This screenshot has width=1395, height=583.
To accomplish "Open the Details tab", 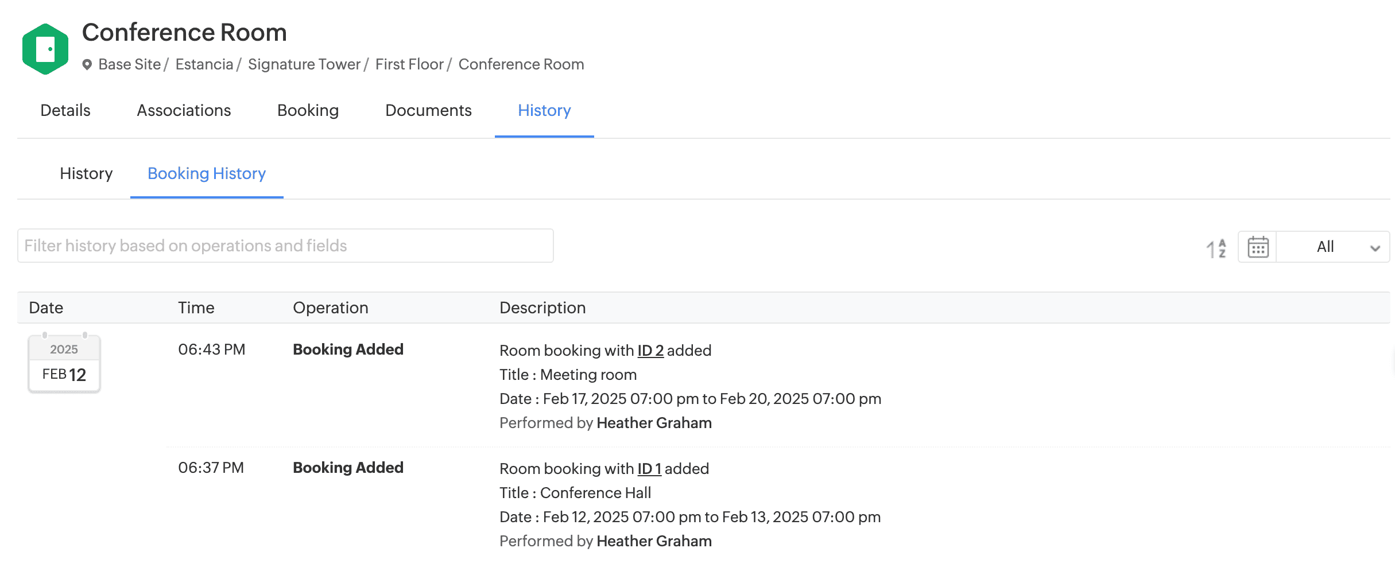I will coord(65,110).
